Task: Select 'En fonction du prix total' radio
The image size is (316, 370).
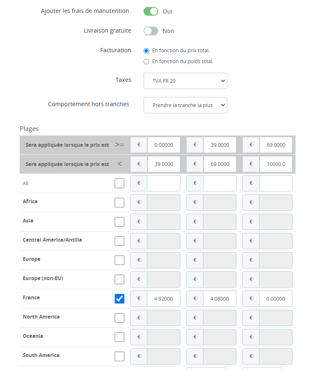Action: click(146, 51)
